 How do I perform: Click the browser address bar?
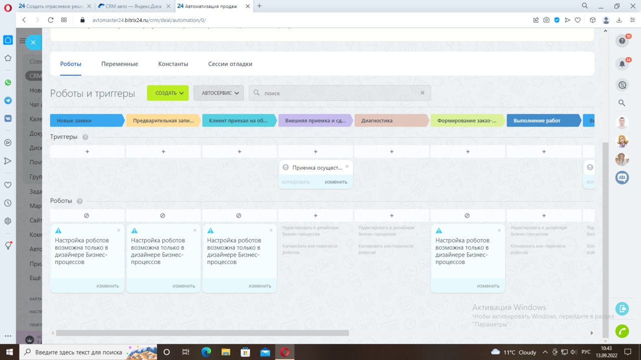click(305, 20)
